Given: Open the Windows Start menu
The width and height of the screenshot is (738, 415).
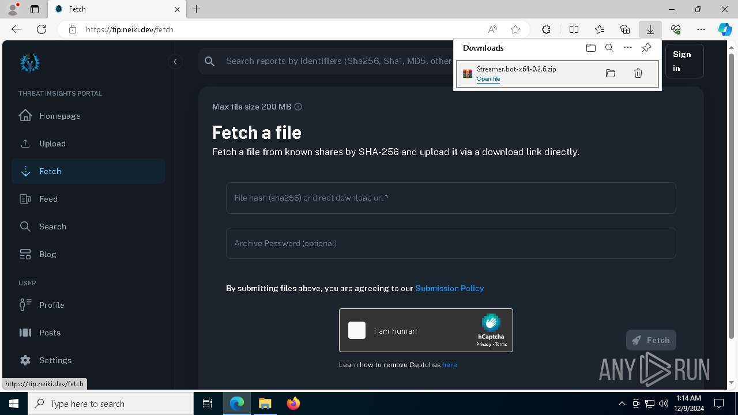Looking at the screenshot, I should [x=14, y=403].
